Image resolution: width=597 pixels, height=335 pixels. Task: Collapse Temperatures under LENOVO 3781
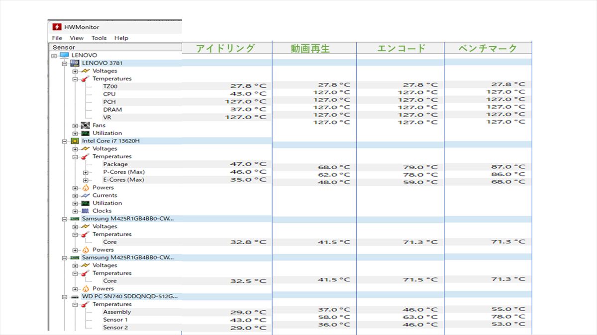click(75, 78)
